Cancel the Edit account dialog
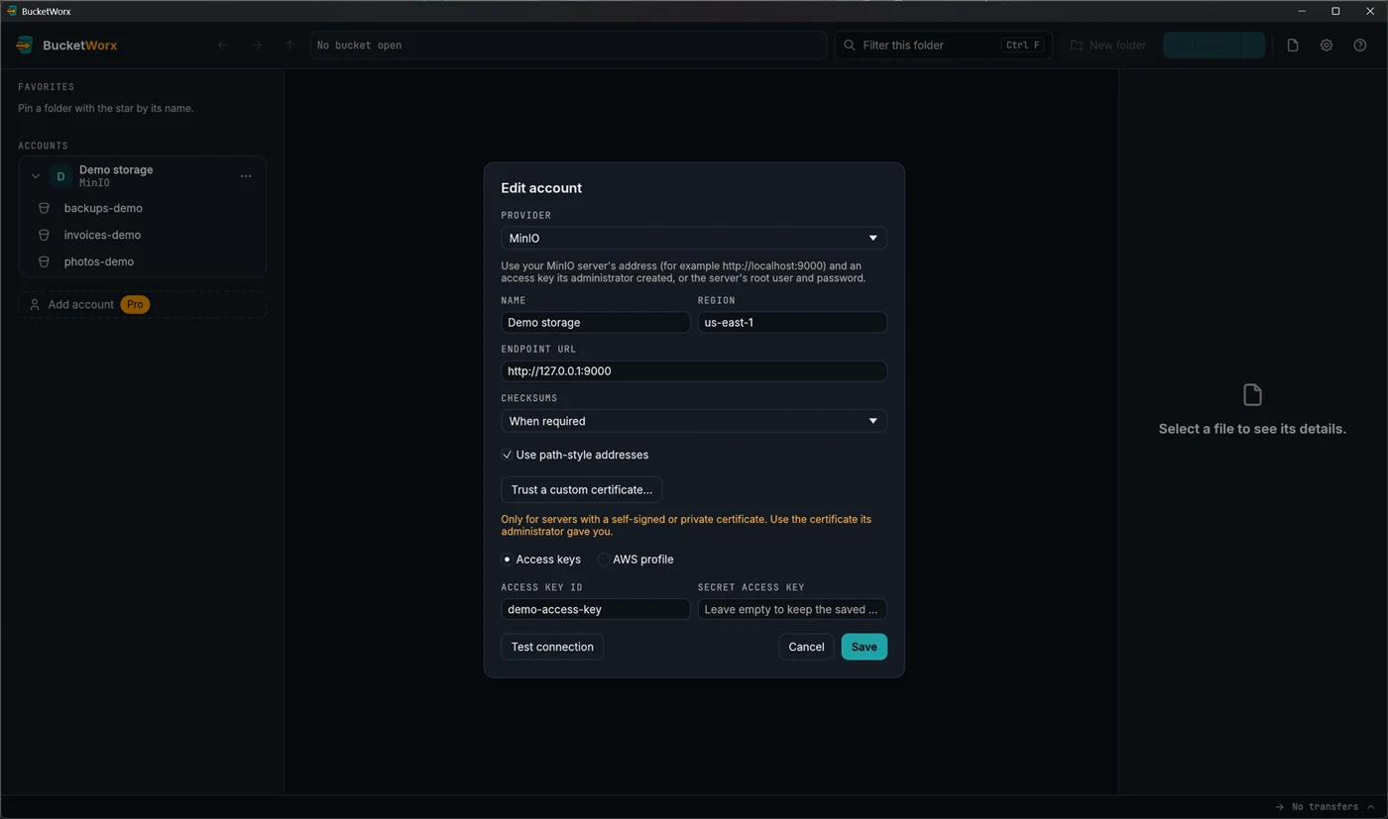Screen dimensions: 1388x819 [806, 647]
